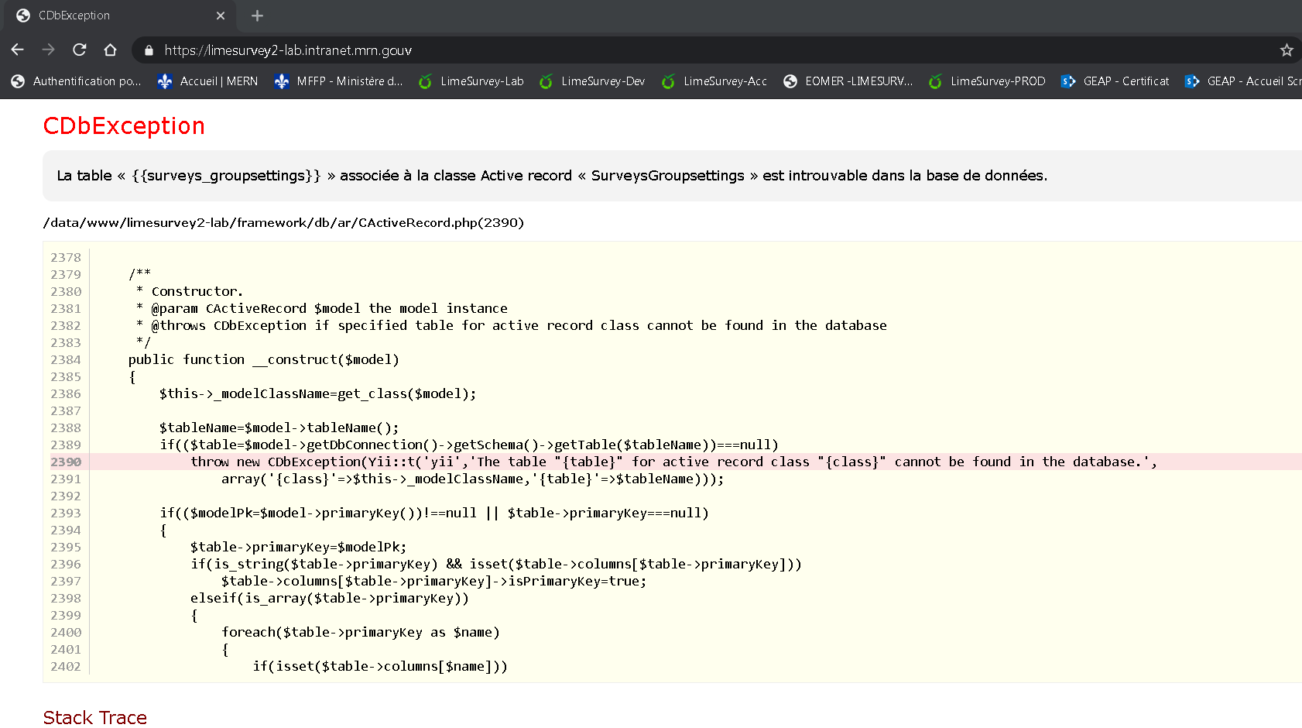Go to the browser Home page
Screen dimensions: 1302x728
coord(110,50)
